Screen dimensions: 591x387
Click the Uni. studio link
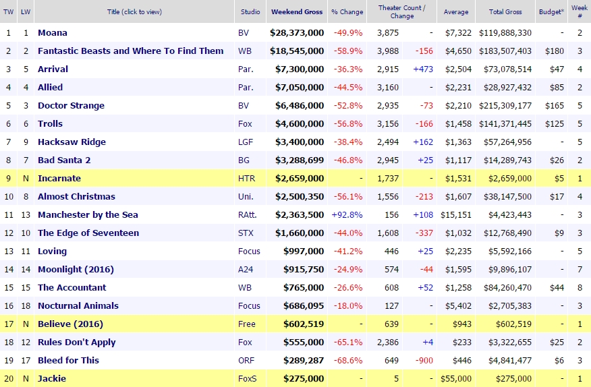[x=246, y=196]
